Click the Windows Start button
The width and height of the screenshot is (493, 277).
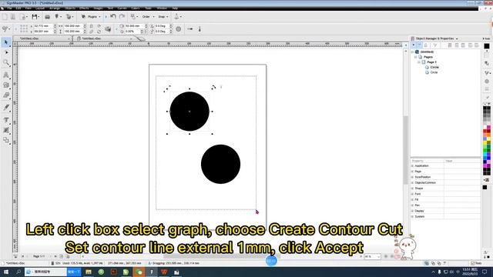click(6, 272)
